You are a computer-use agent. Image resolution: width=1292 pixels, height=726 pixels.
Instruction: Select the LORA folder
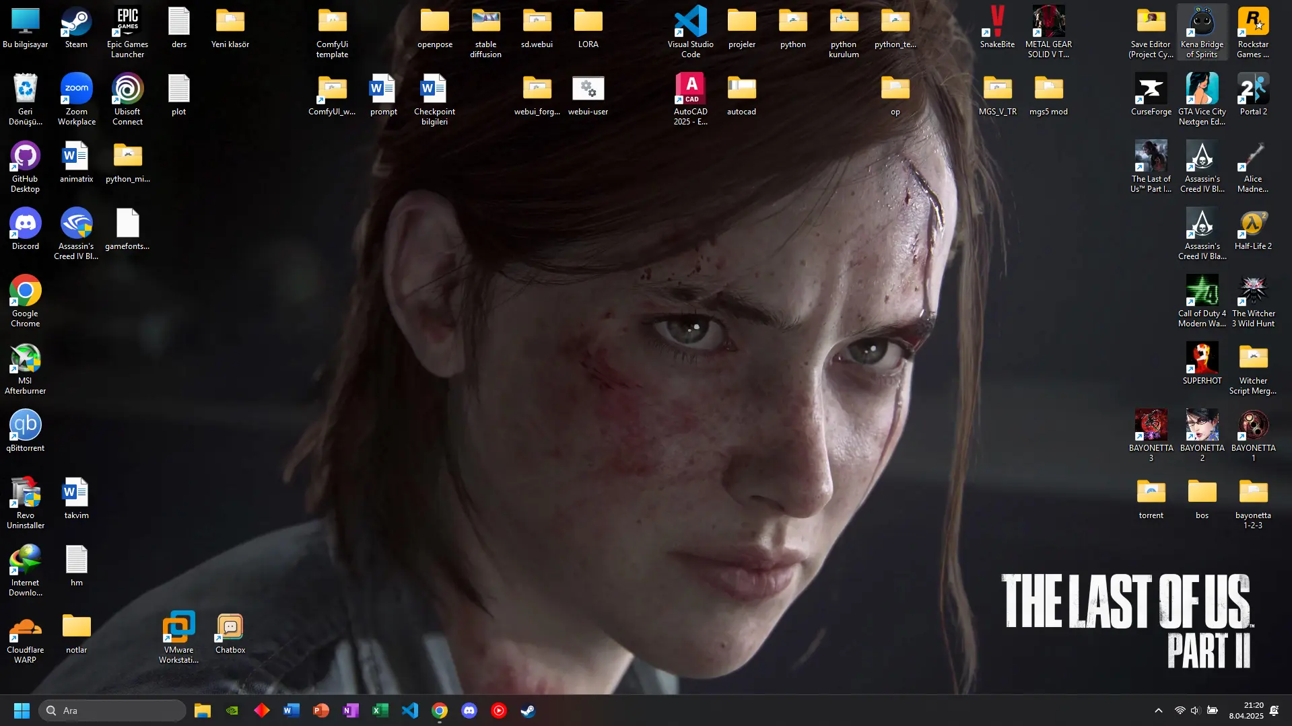588,28
